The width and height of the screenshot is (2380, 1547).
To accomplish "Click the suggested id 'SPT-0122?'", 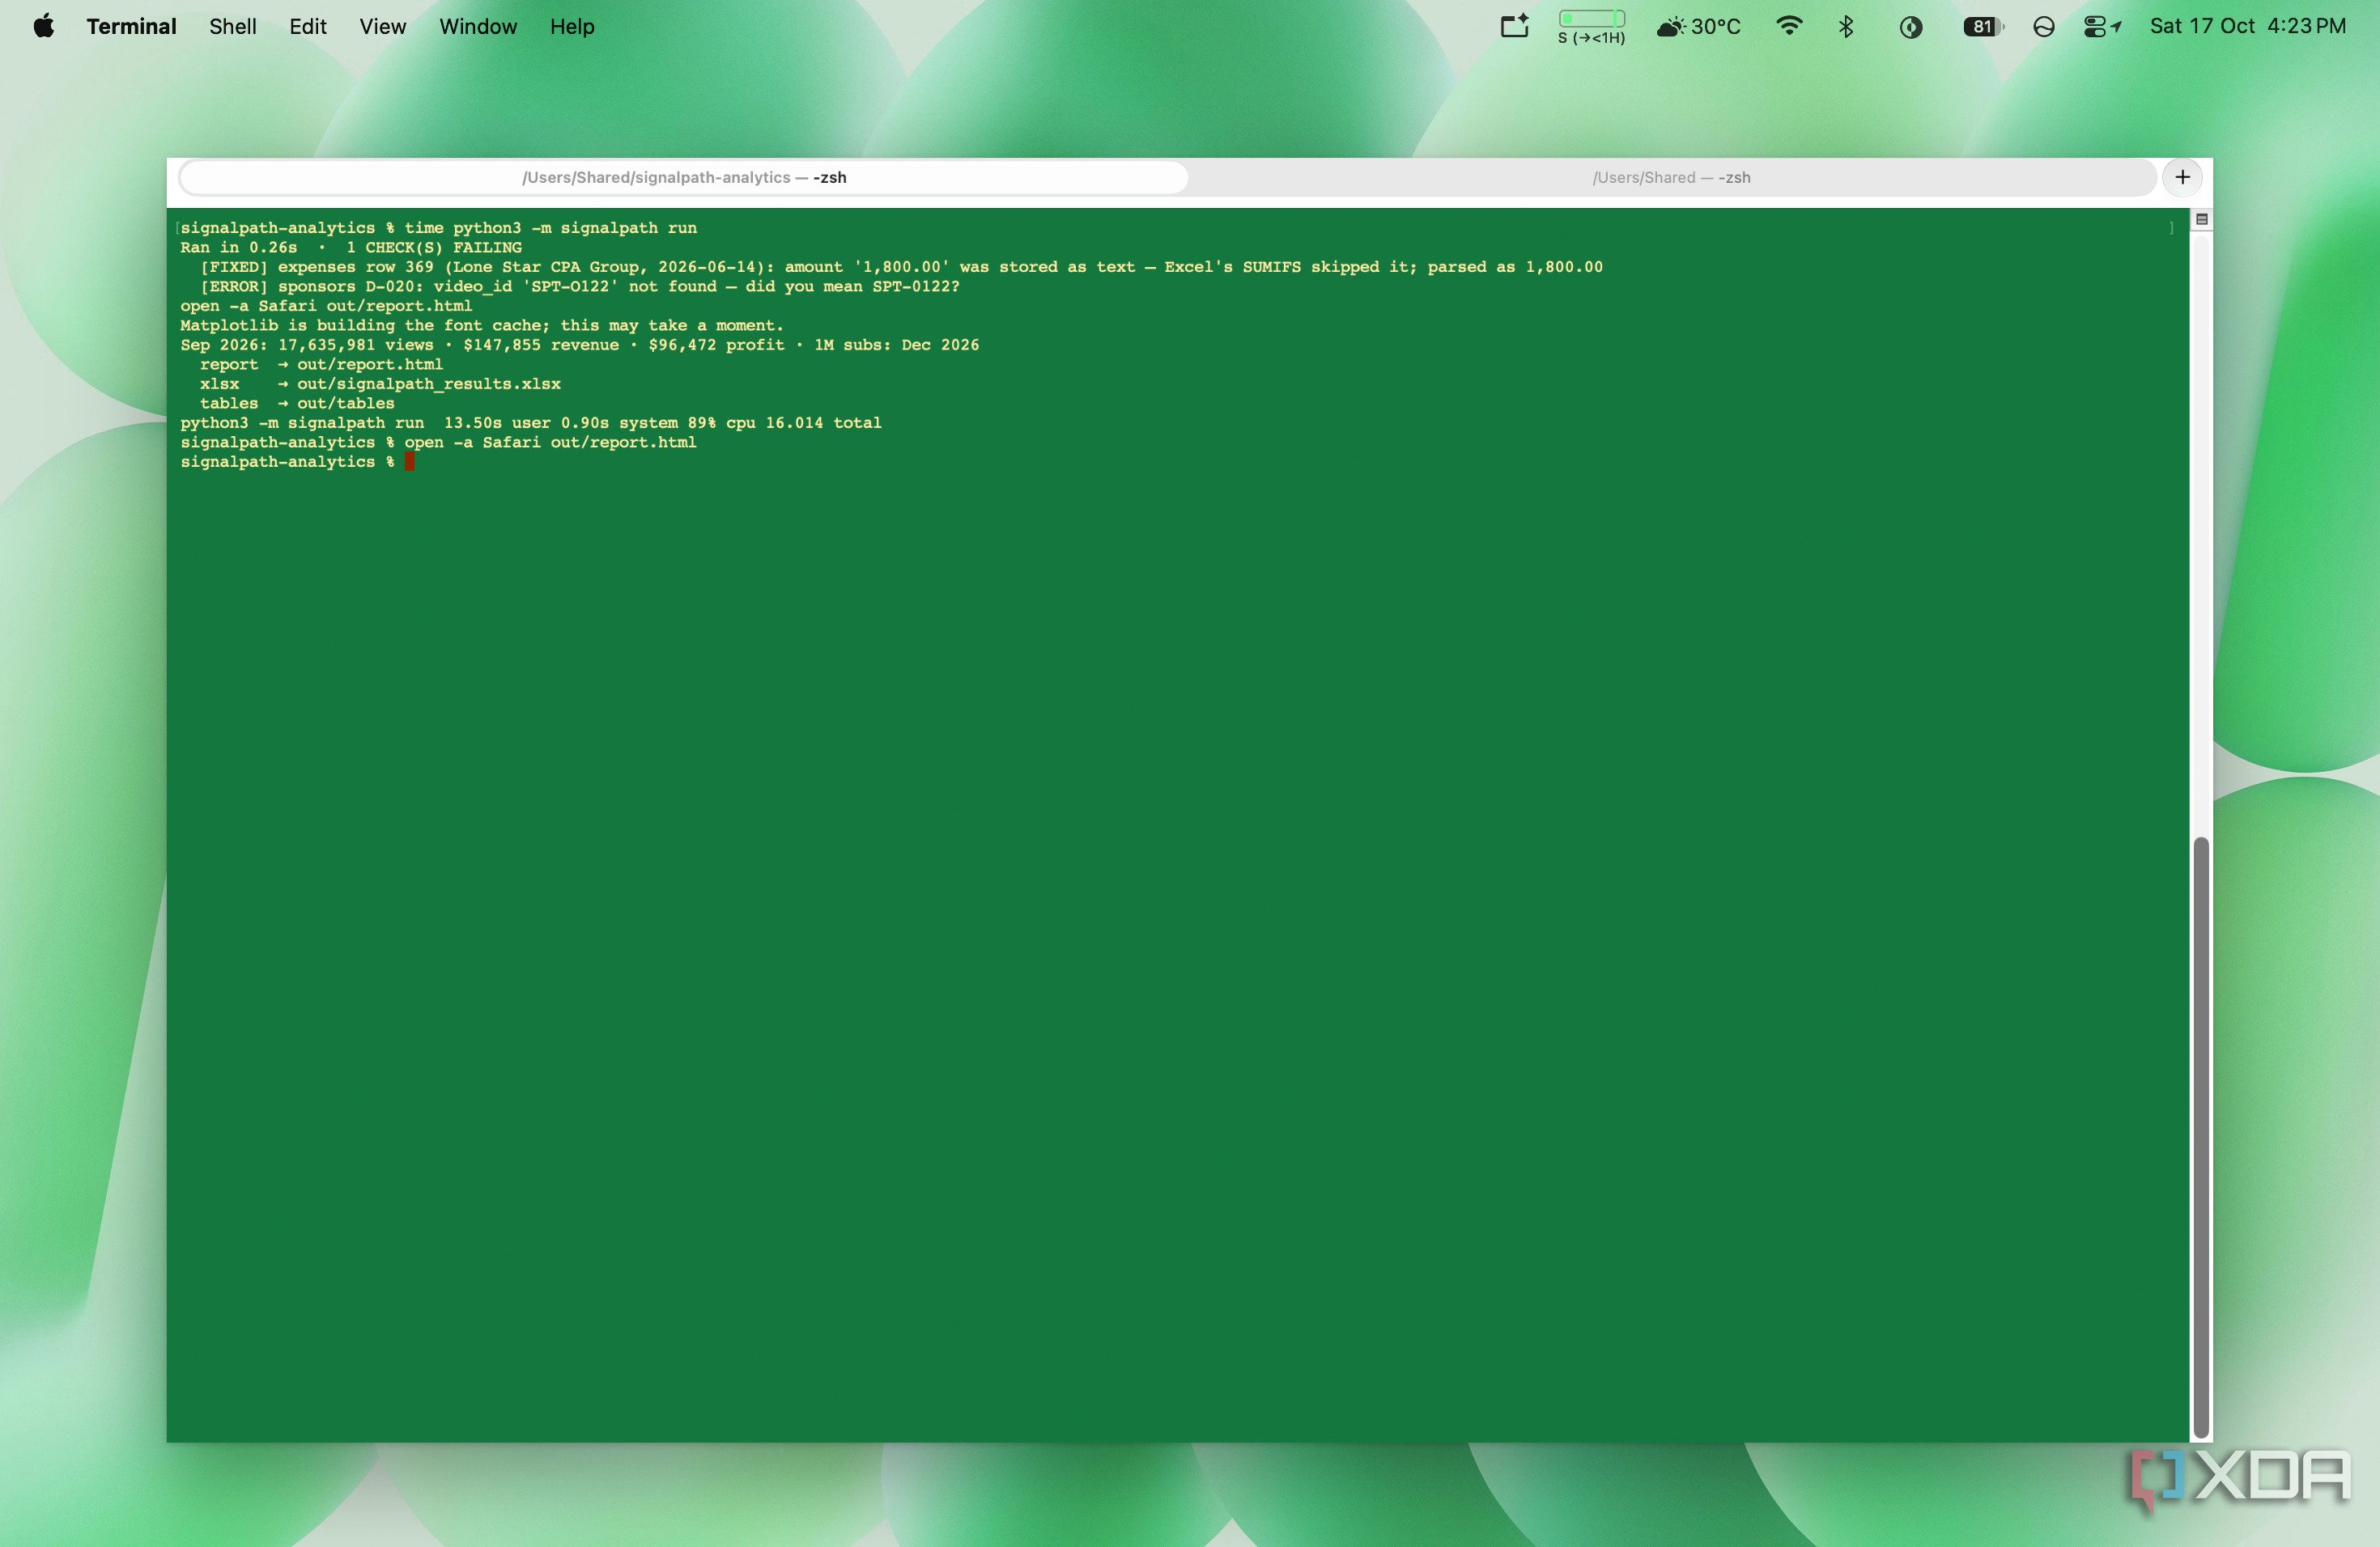I will pyautogui.click(x=915, y=286).
